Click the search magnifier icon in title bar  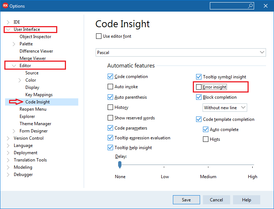[250, 6]
